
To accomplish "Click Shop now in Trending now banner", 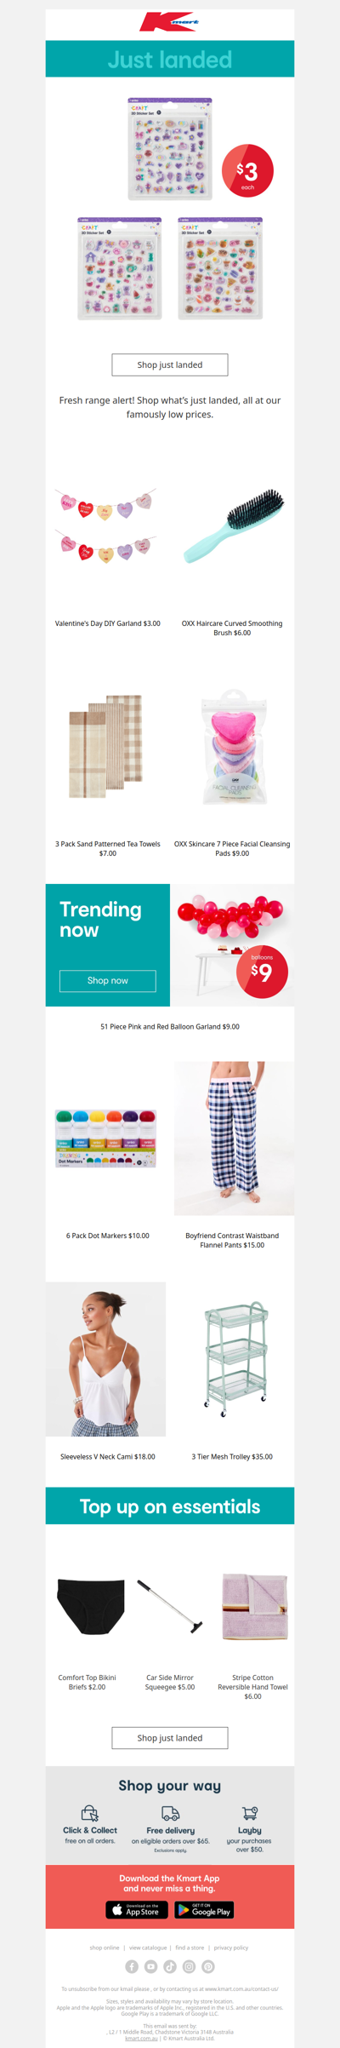I will tap(108, 981).
